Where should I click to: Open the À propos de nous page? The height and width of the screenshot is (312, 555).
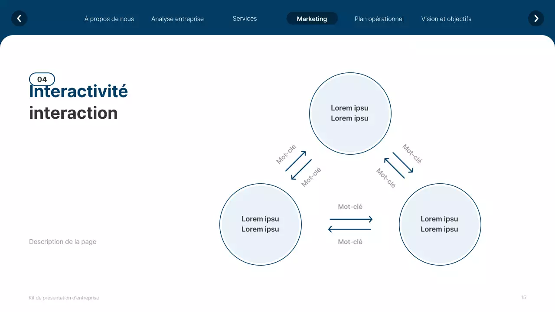[109, 19]
